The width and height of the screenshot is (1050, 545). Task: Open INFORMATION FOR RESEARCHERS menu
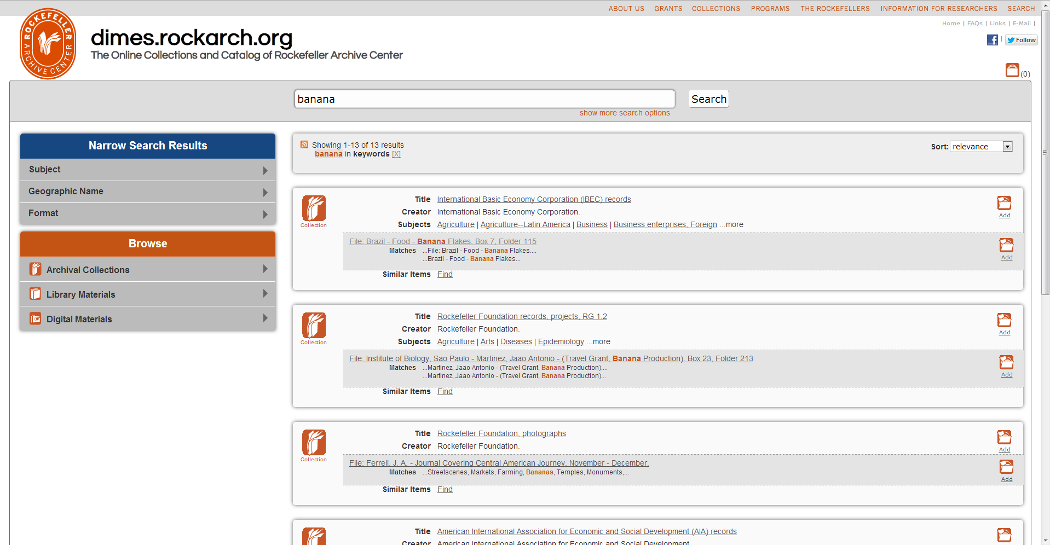(x=938, y=9)
